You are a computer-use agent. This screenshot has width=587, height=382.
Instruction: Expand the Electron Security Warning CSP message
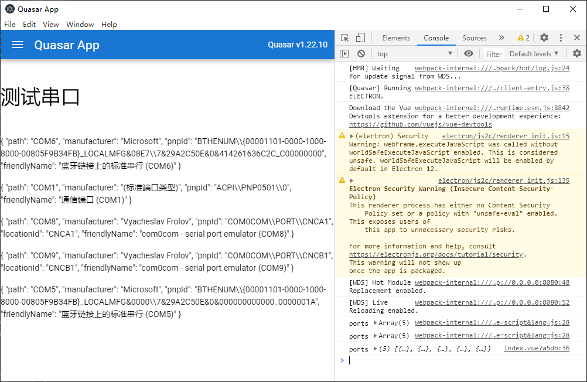[351, 180]
